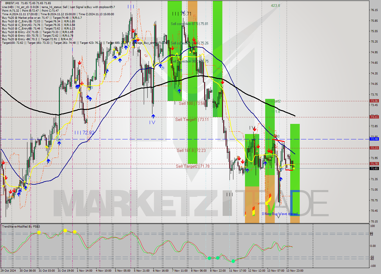Screen dimensions: 381x274
Task: Click the '6 Nov 16:00' time label
Action: 161,271
